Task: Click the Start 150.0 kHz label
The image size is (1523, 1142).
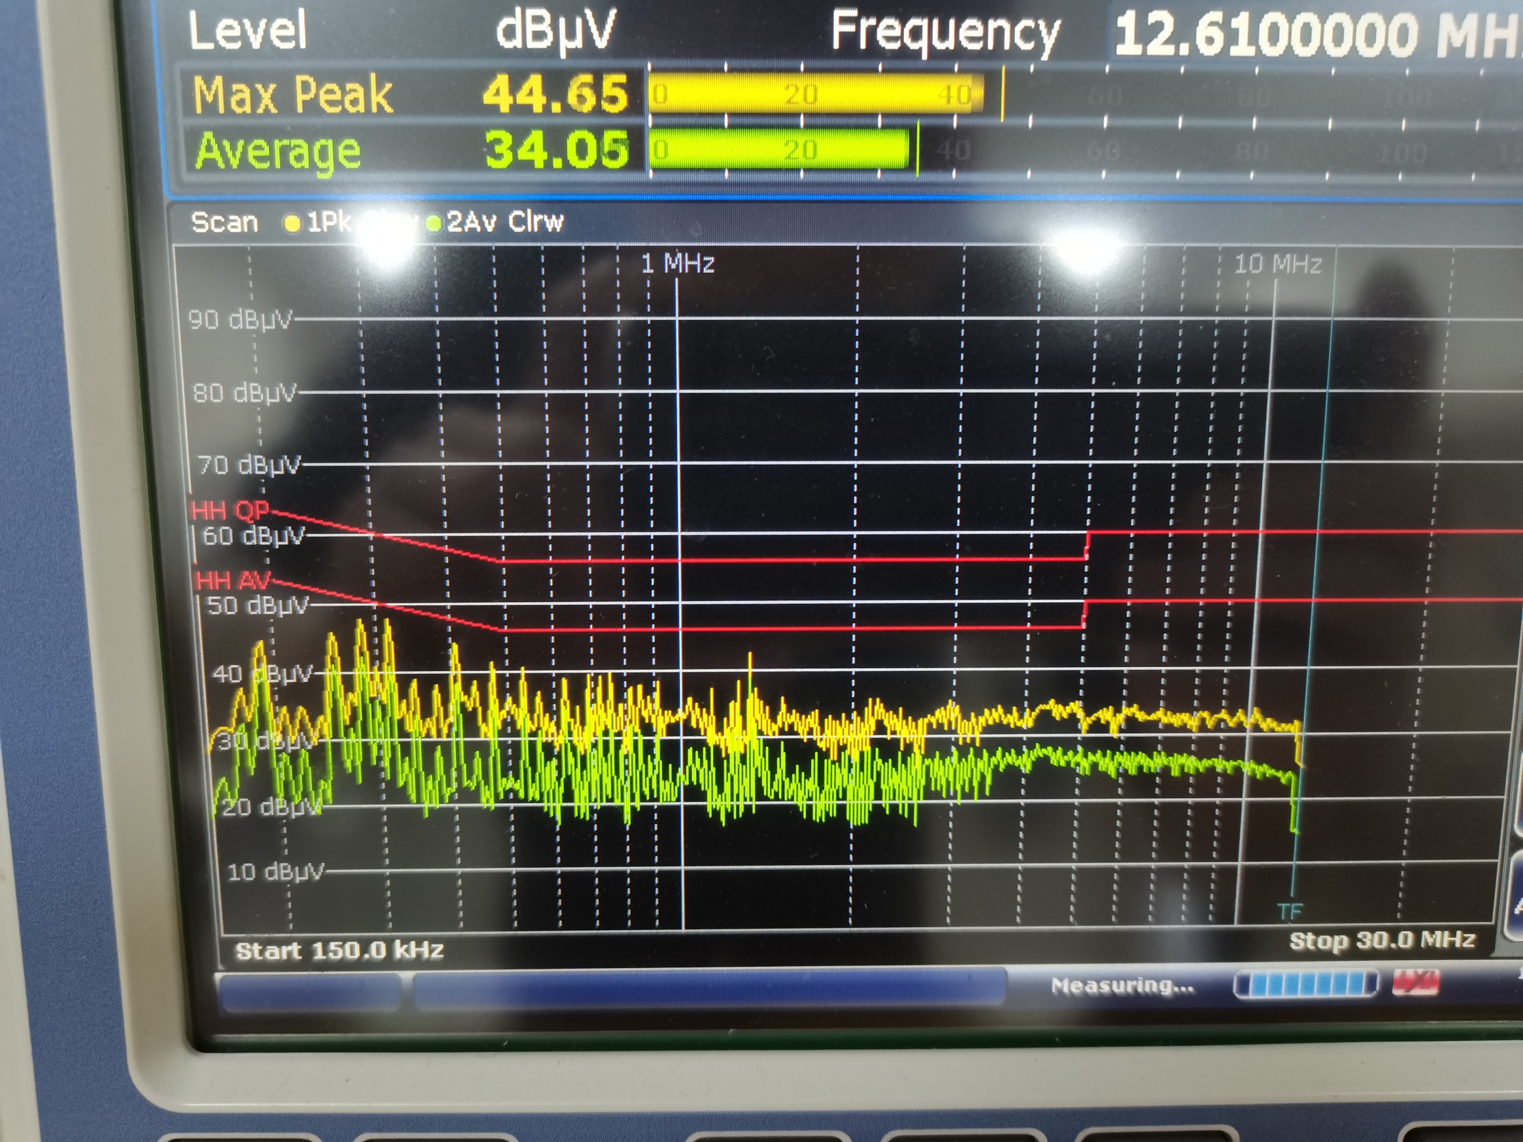Action: coord(339,951)
